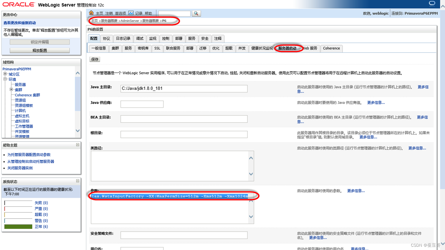Image resolution: width=445 pixels, height=250 pixels.
Task: Click 帮助 link in toolbar
Action: (148, 13)
